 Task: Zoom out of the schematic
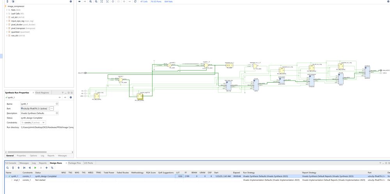(x=96, y=2)
